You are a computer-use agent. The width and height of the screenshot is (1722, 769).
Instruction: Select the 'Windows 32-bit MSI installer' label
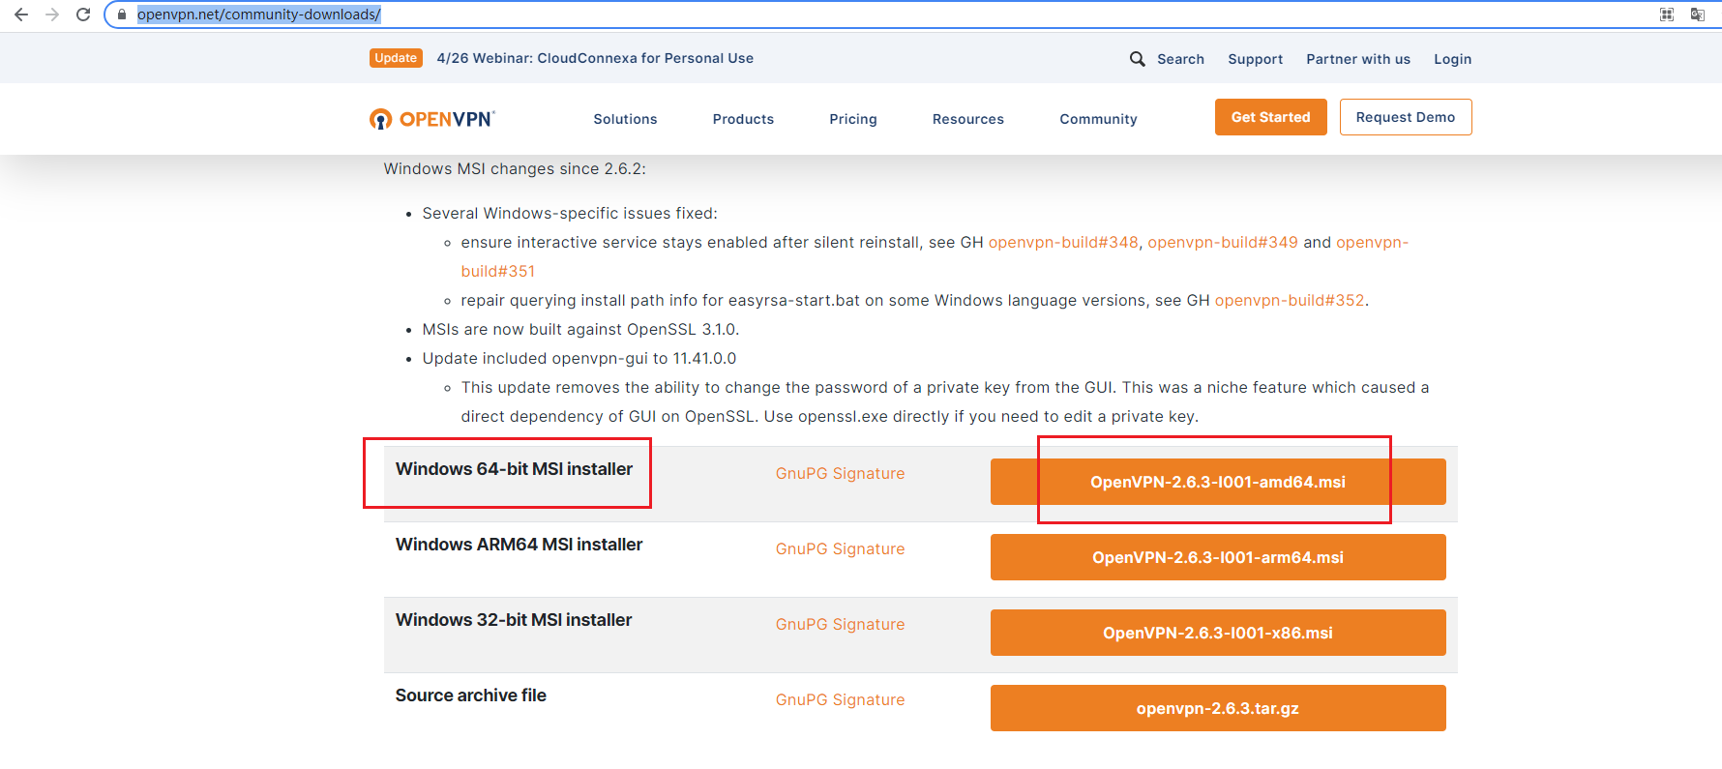coord(514,620)
